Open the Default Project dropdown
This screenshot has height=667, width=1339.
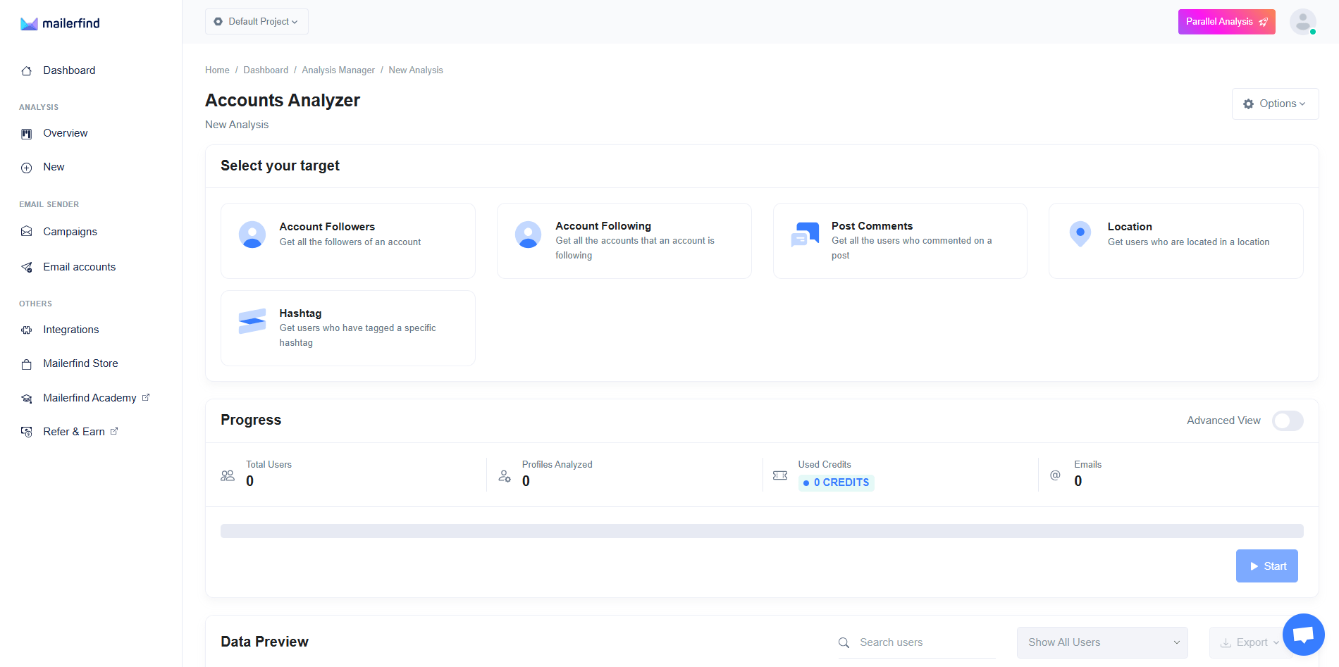[256, 21]
